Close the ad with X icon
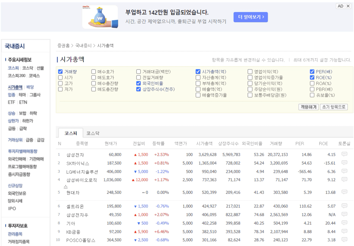This screenshot has height=246, width=354. coord(348,6)
